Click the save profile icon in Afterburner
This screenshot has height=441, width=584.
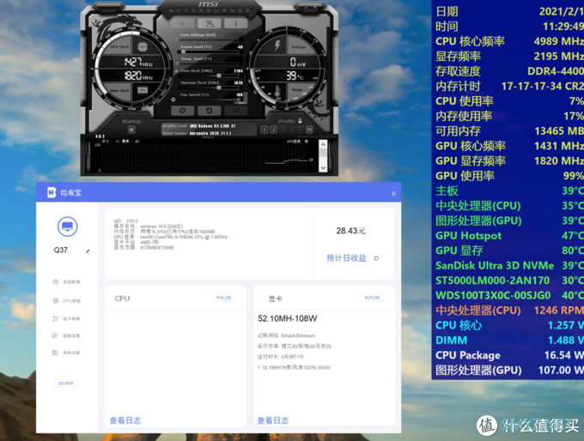pyautogui.click(x=309, y=130)
